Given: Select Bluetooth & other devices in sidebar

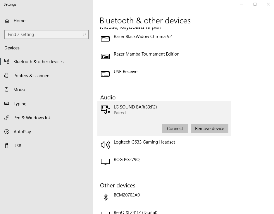Looking at the screenshot, I should pos(38,61).
